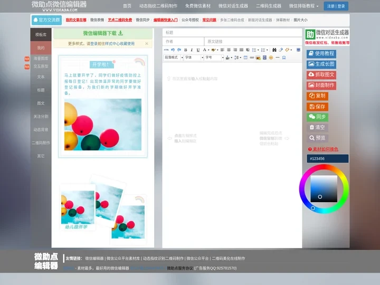
Task: Open 标题 category in sidebar
Action: (41, 90)
